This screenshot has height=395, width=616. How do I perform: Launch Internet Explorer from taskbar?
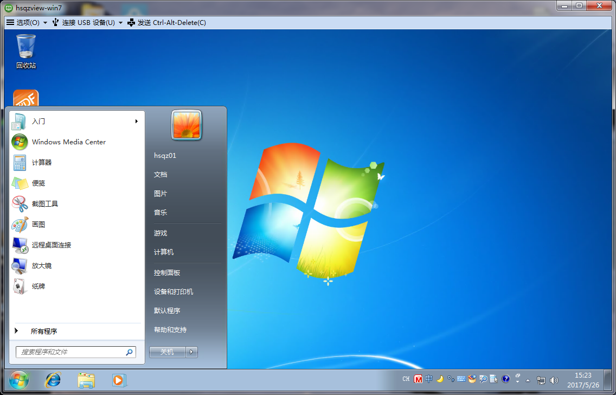(53, 380)
